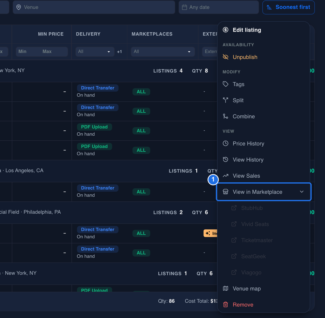The height and width of the screenshot is (318, 325).
Task: Click the Split arrow icon
Action: [226, 100]
